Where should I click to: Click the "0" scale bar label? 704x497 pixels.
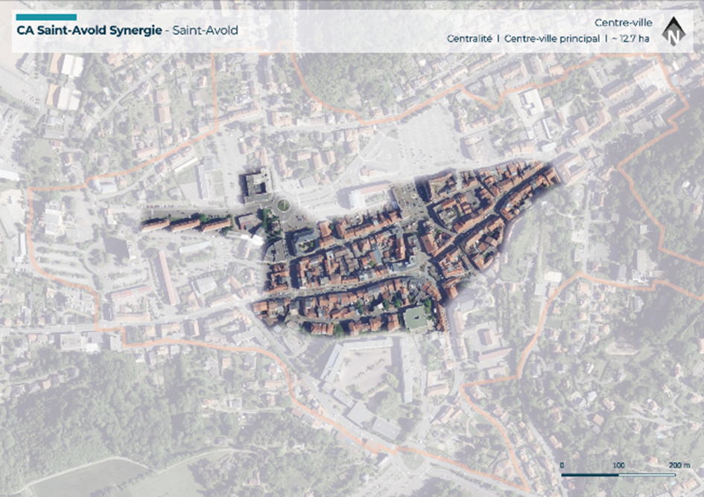click(x=562, y=464)
